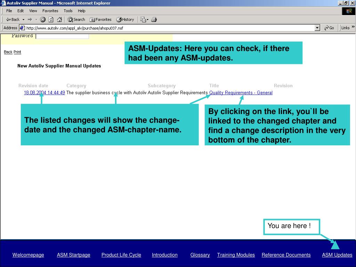
Task: Open the Favorites menu
Action: point(50,11)
